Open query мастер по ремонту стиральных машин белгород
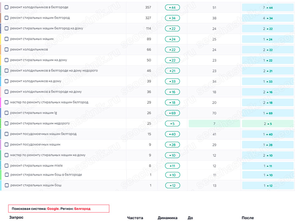Viewport: 295px width, 221px height. (x=49, y=102)
